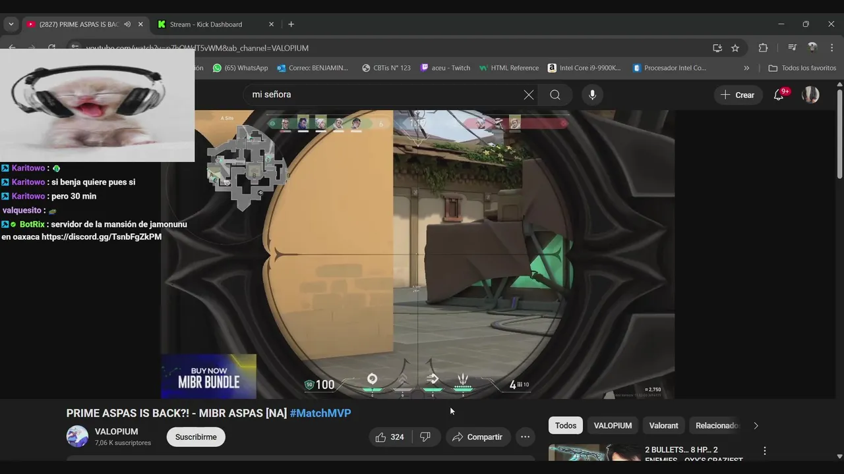Dislike the video with thumbs-down
The height and width of the screenshot is (474, 844).
(x=426, y=437)
